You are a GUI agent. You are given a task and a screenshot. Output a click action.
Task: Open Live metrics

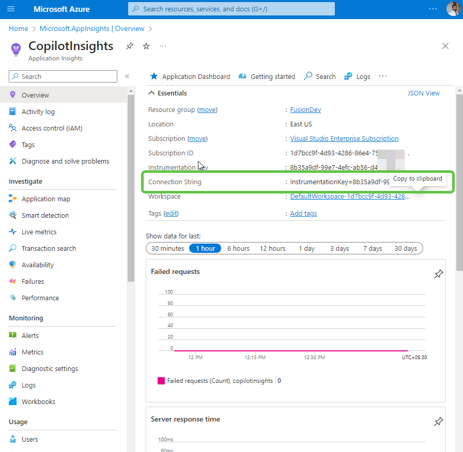pyautogui.click(x=40, y=232)
